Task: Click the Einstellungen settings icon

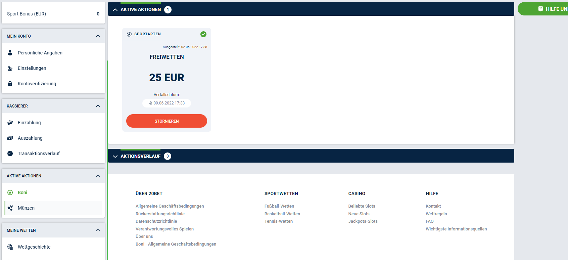Action: [10, 68]
